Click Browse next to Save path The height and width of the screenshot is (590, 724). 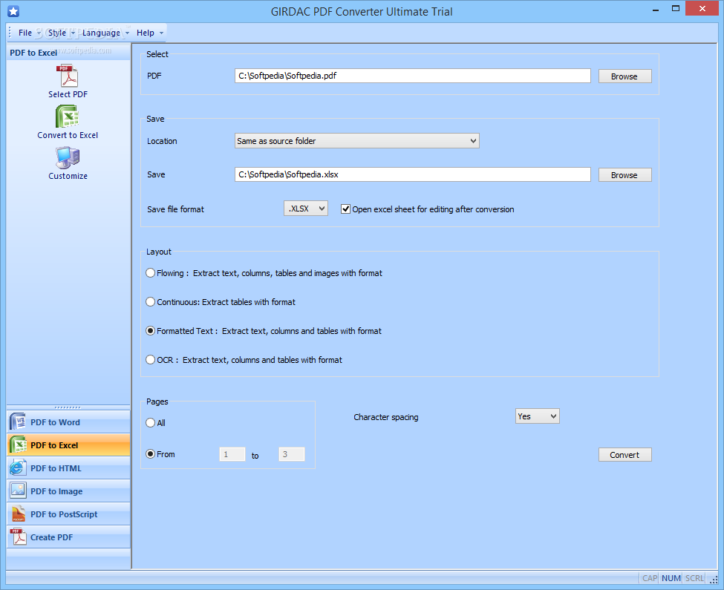coord(624,175)
